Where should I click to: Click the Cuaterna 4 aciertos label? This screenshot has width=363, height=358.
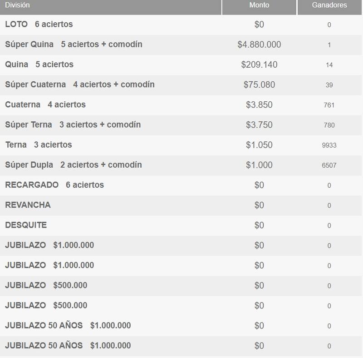tap(45, 104)
